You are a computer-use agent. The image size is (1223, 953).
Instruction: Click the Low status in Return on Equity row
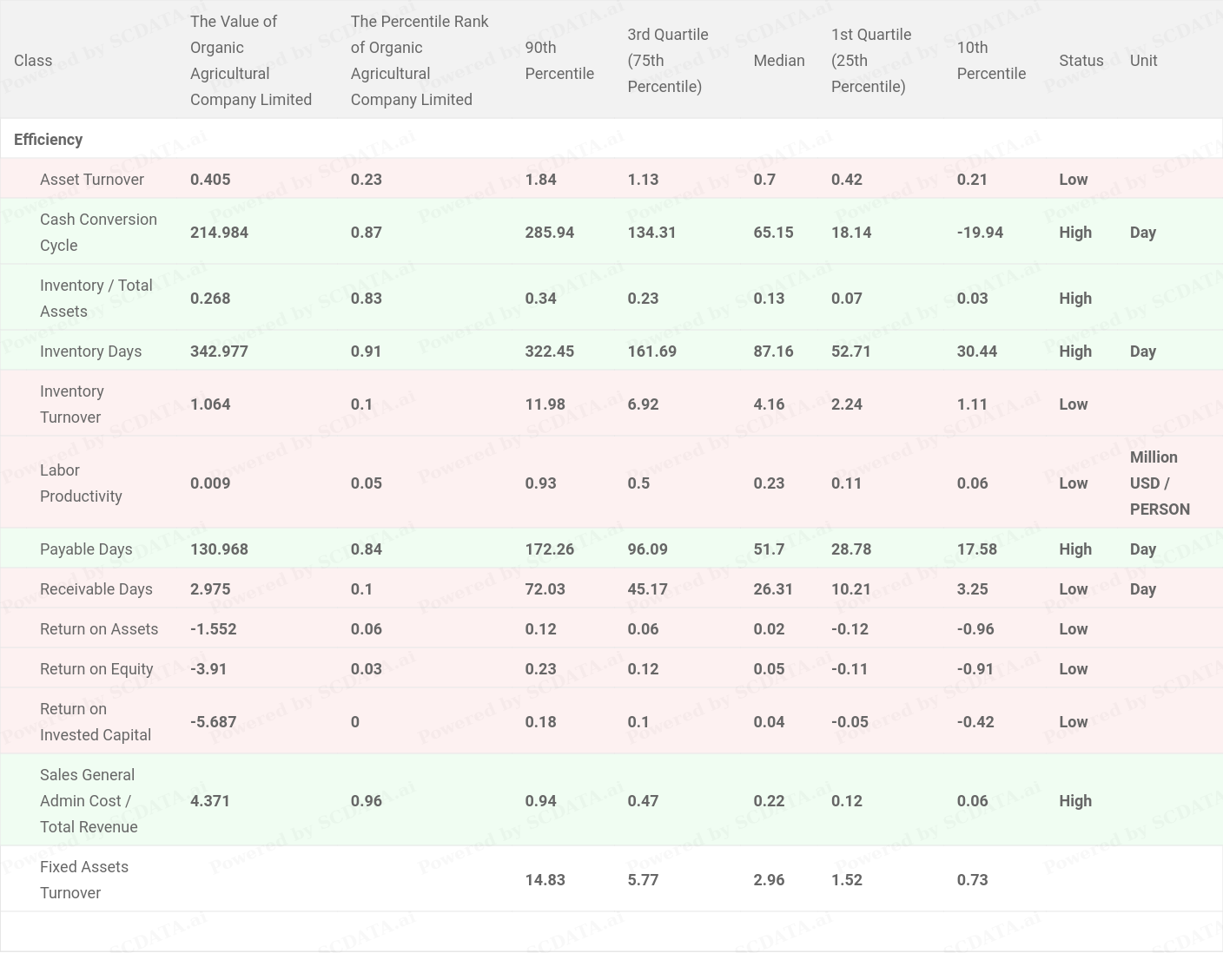tap(1073, 668)
